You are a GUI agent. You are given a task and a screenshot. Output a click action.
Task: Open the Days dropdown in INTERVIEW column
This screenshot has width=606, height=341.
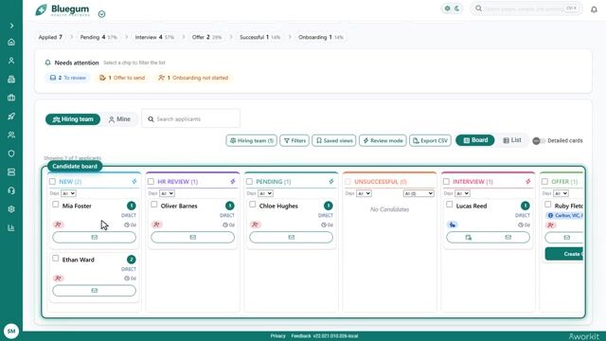pos(463,193)
